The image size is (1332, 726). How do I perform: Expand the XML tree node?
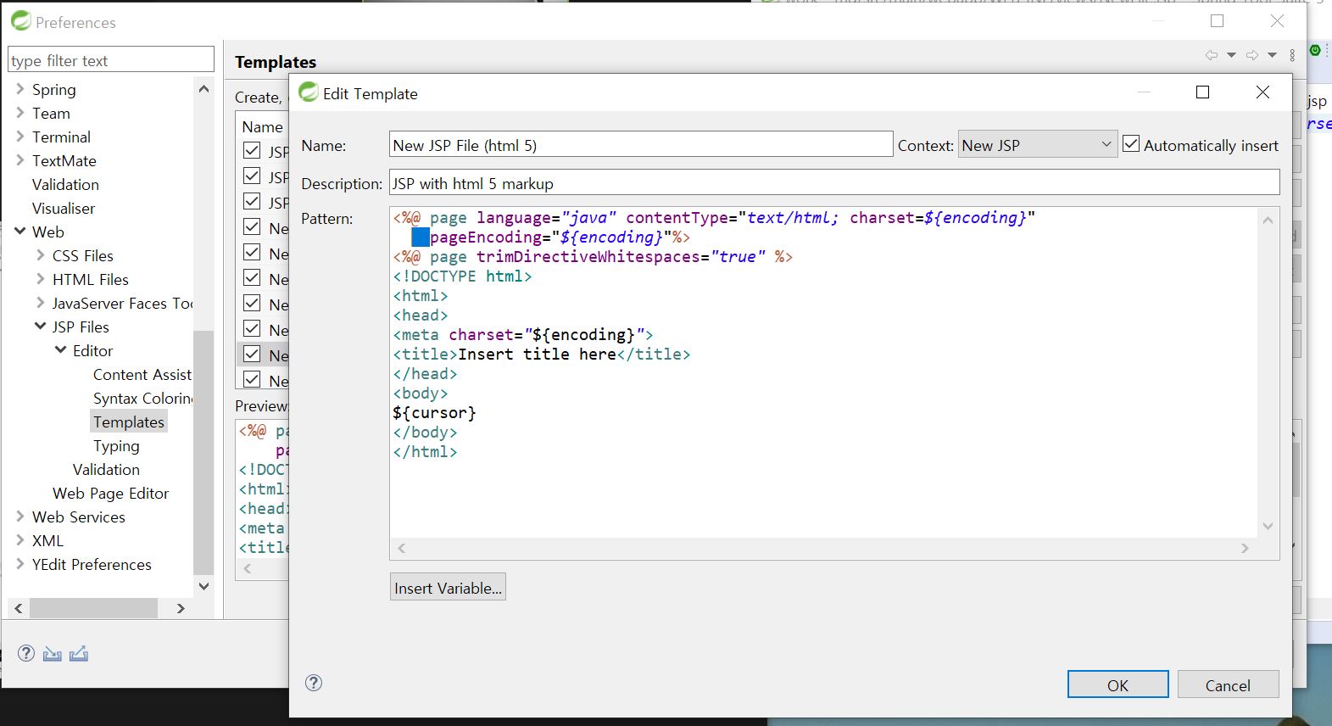(x=20, y=540)
